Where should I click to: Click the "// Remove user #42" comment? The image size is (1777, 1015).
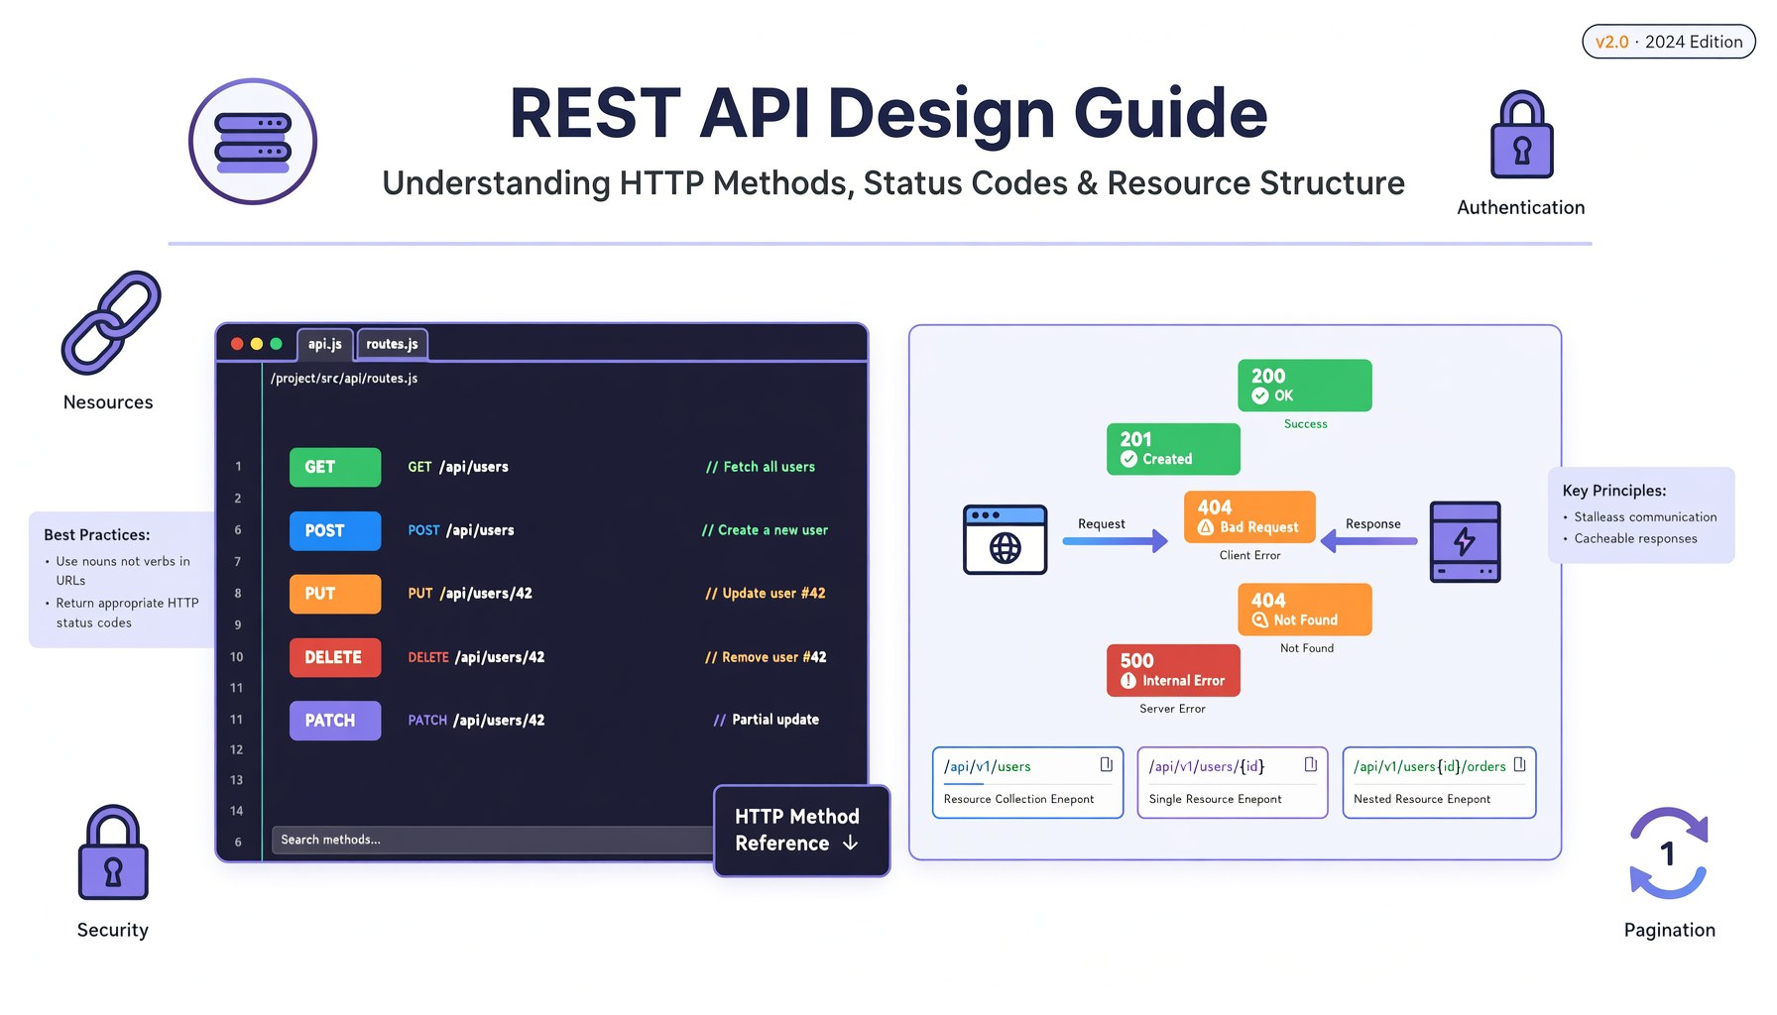[766, 657]
